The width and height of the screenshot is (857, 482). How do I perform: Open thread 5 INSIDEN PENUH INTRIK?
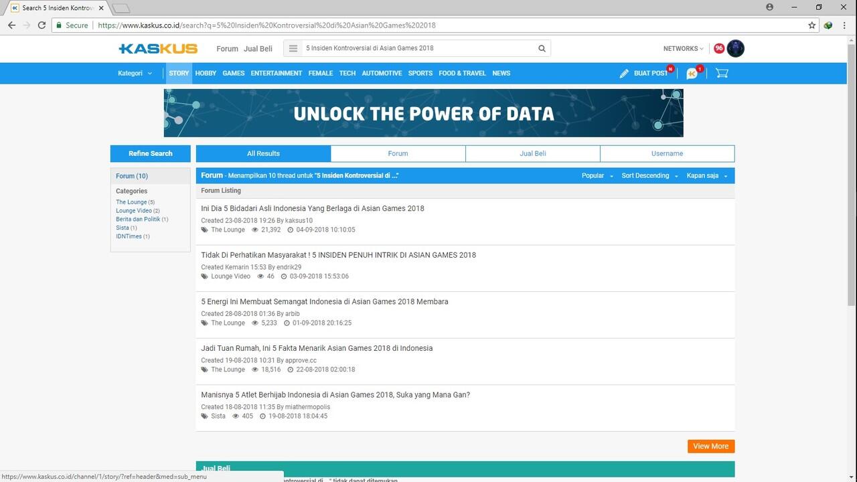339,255
